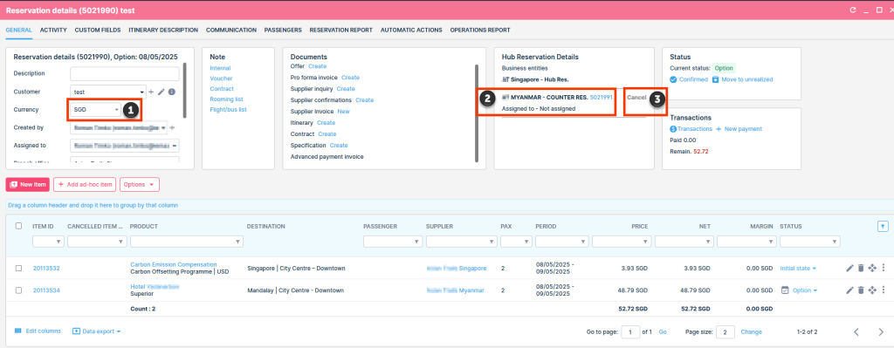Click move icon for item 20113532

click(x=872, y=269)
